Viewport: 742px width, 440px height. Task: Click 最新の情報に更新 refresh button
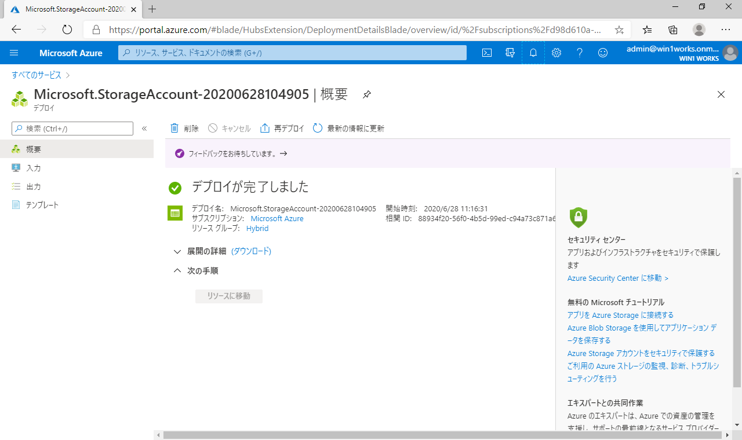click(x=348, y=129)
